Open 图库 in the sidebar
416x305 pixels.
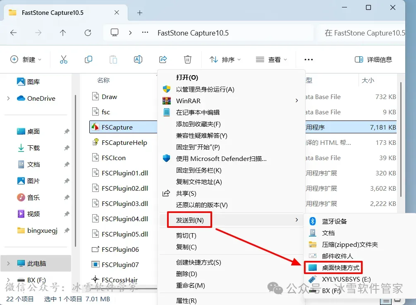click(29, 82)
